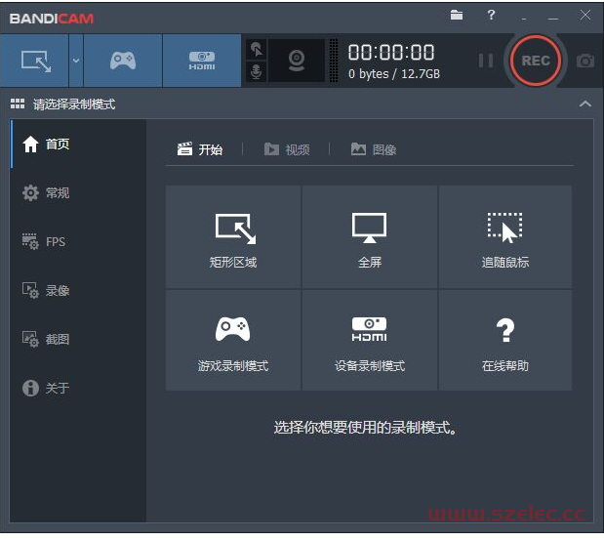Switch to the 视频 tab
Viewport: 604px width, 540px height.
tap(287, 149)
